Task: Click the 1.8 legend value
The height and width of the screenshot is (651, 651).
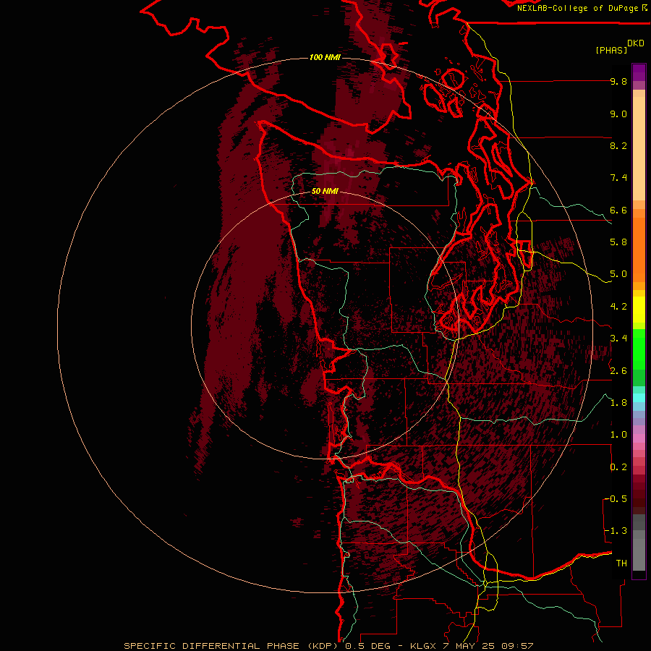Action: pyautogui.click(x=618, y=403)
